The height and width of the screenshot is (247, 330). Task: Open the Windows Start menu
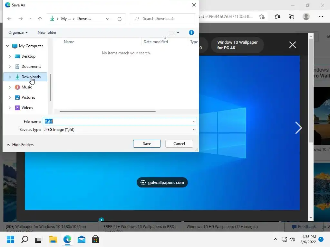click(x=10, y=239)
